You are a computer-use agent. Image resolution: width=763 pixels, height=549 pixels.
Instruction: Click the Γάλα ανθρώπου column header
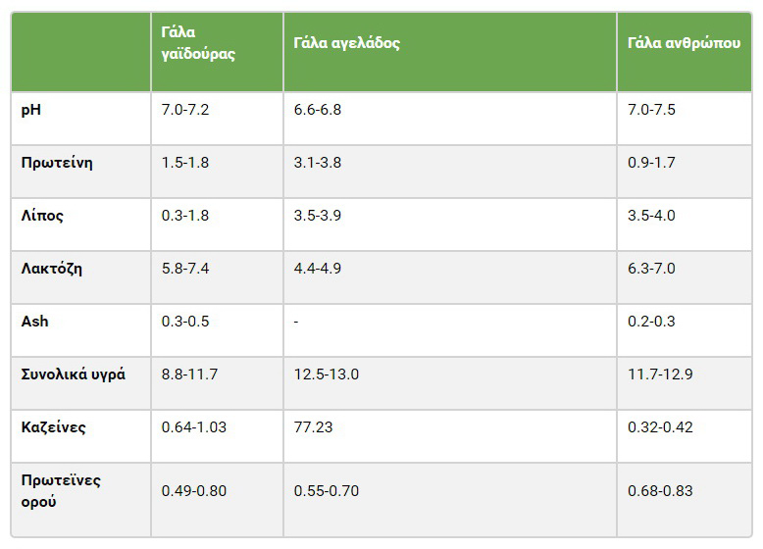[684, 43]
